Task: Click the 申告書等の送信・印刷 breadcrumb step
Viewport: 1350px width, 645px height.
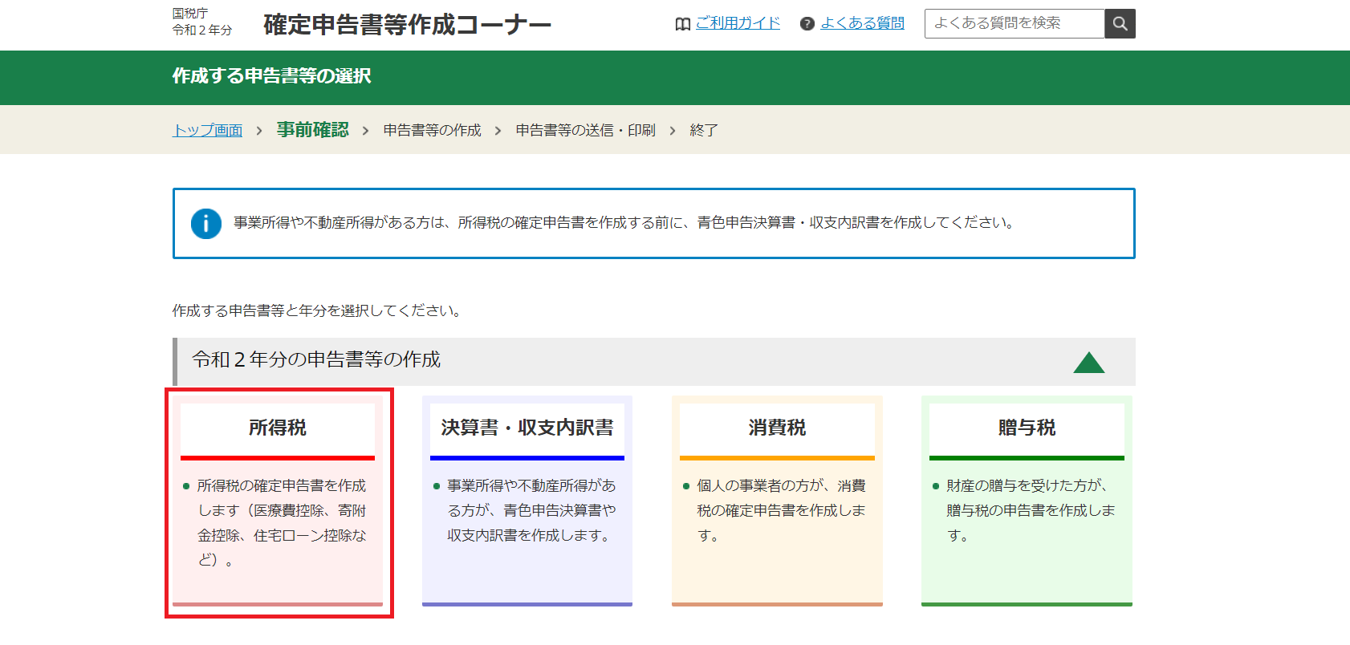Action: coord(585,130)
